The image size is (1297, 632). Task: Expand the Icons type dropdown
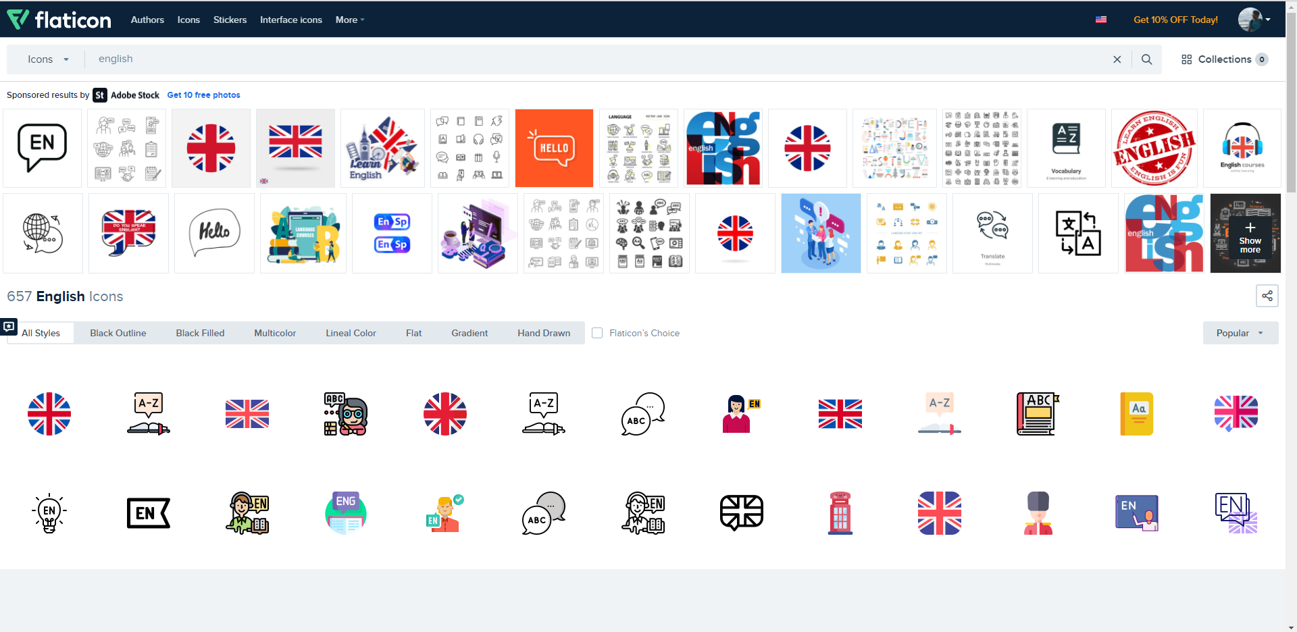pyautogui.click(x=48, y=59)
